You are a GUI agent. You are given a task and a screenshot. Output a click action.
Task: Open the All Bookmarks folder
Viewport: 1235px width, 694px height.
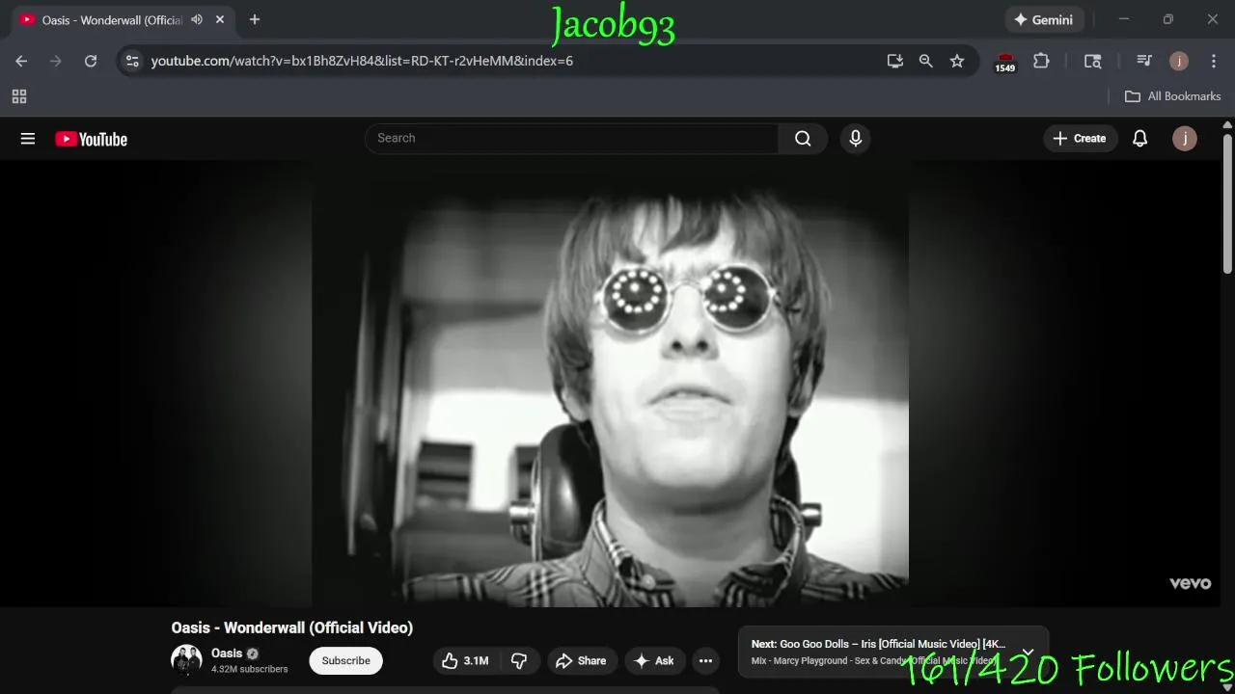pyautogui.click(x=1173, y=96)
